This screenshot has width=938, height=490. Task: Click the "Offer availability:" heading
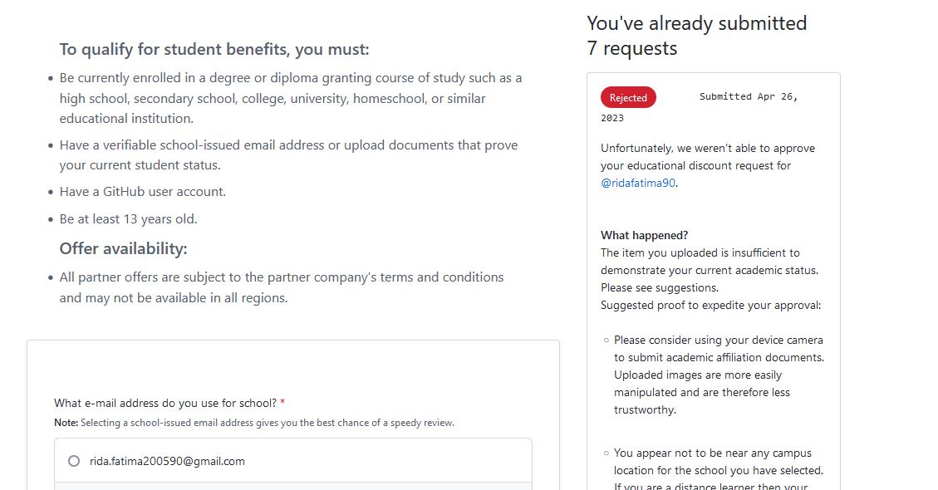pyautogui.click(x=123, y=249)
